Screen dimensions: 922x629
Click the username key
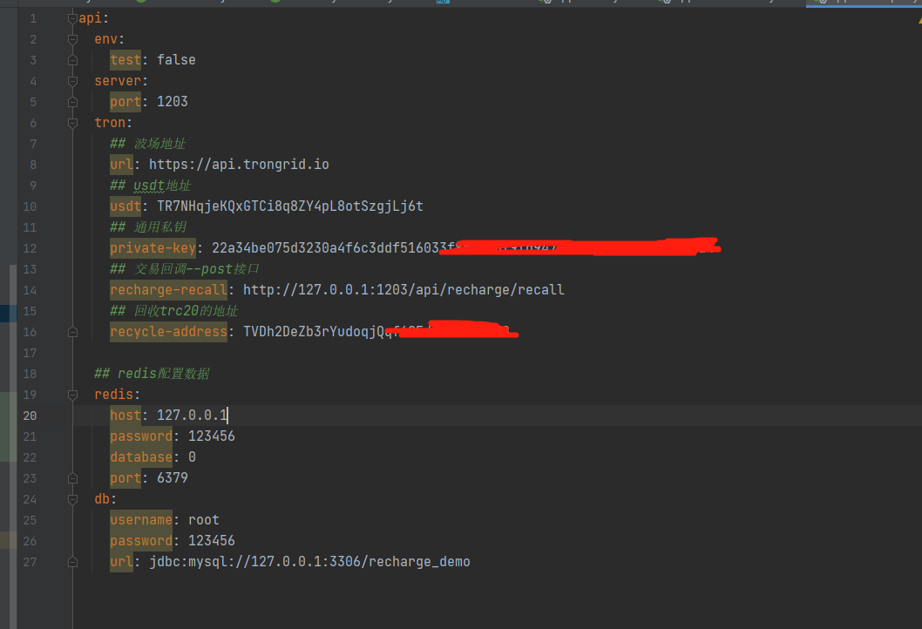coord(141,519)
